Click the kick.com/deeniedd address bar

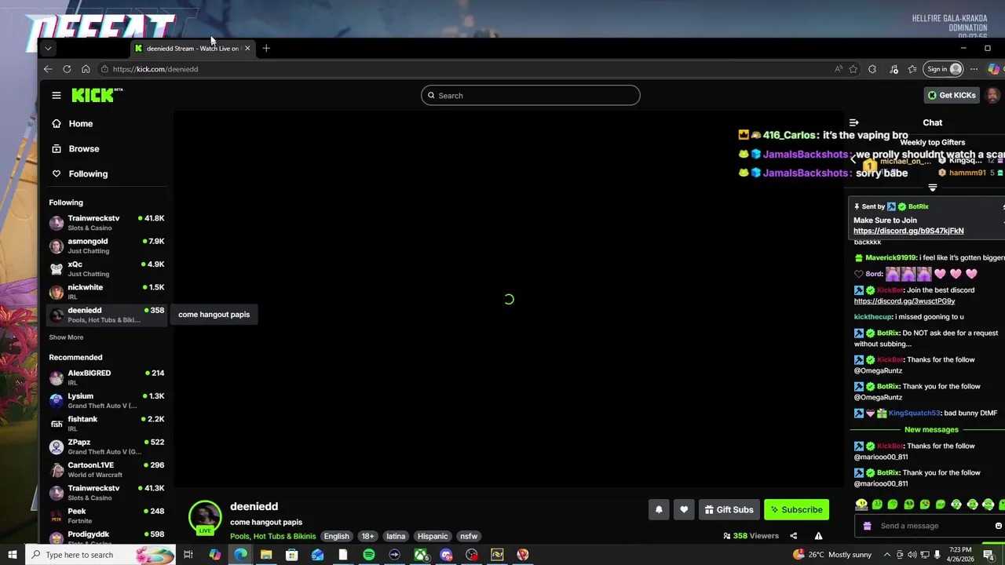coord(463,69)
